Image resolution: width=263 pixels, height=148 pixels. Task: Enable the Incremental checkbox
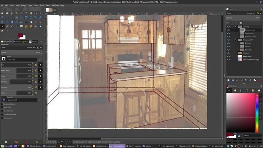(2, 118)
